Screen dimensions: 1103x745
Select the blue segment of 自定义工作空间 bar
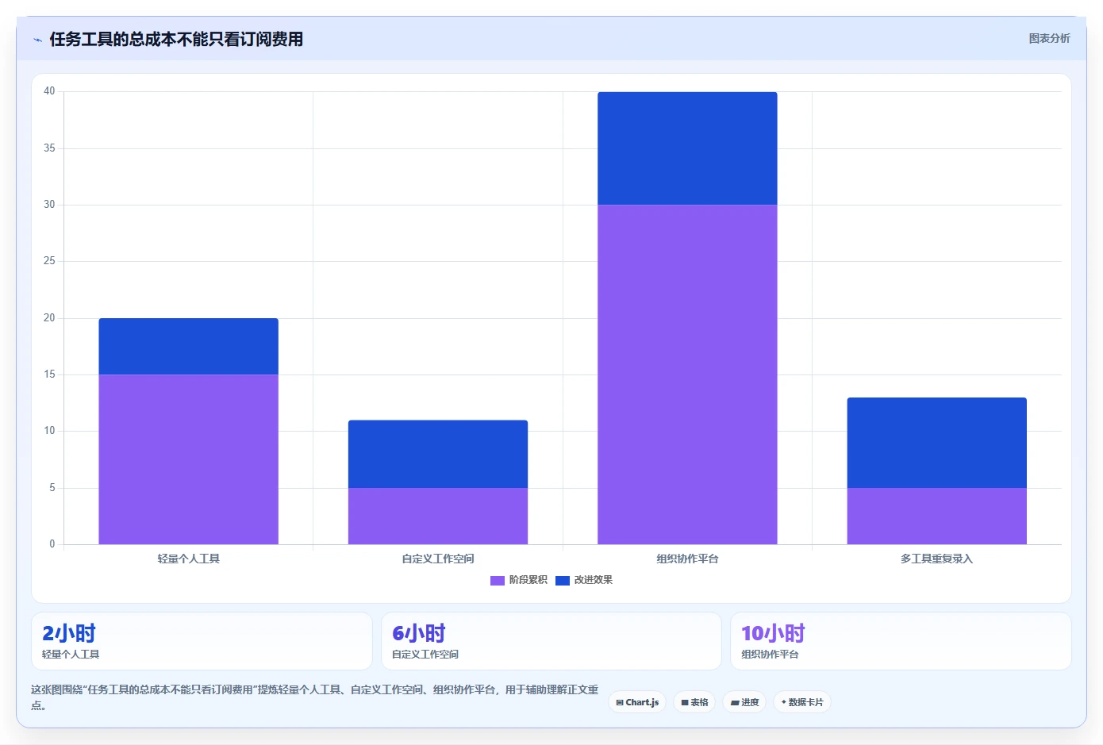click(x=438, y=454)
